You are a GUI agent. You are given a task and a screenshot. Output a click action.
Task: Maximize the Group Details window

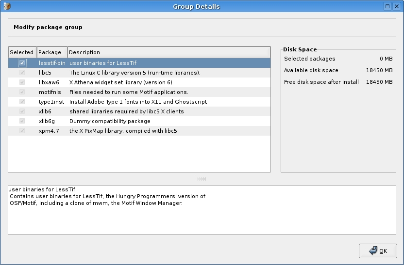pyautogui.click(x=387, y=6)
